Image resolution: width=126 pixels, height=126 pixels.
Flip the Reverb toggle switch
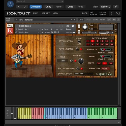tap(71, 60)
